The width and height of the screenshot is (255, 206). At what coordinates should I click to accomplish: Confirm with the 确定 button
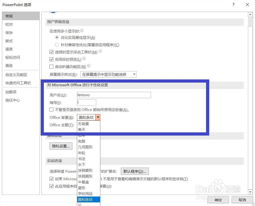click(218, 200)
